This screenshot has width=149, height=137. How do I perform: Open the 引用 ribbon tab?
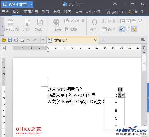[45, 12]
